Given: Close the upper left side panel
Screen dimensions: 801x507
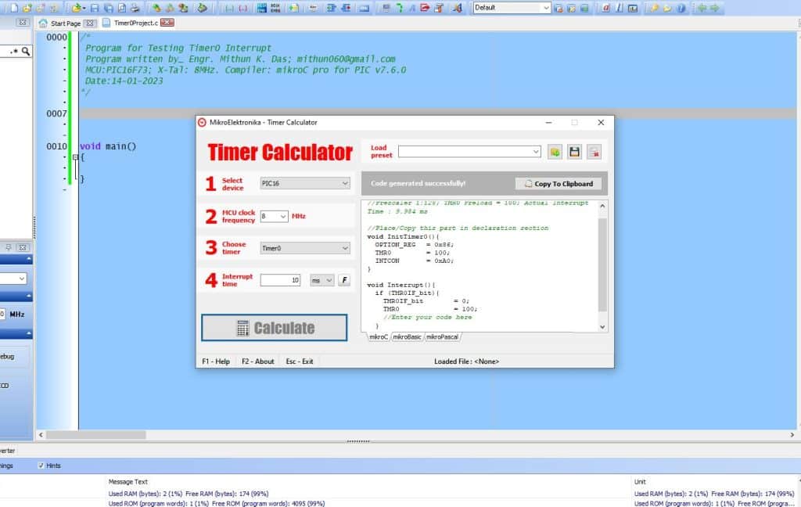Looking at the screenshot, I should pyautogui.click(x=23, y=23).
